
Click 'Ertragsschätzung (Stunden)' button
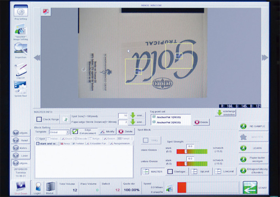coord(254,171)
